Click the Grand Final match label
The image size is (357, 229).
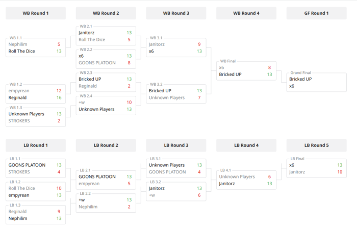coord(300,73)
